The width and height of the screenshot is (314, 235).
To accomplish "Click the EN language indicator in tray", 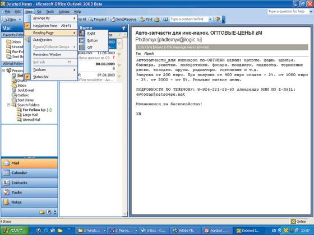I will tap(274, 231).
